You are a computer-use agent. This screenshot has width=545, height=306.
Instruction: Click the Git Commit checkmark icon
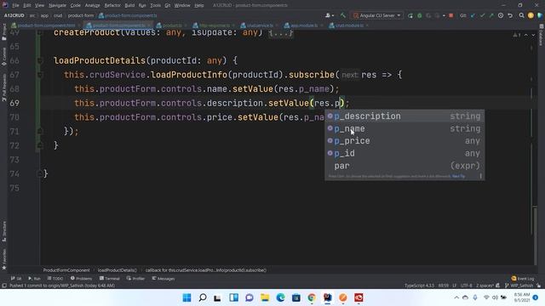pyautogui.click(x=482, y=15)
